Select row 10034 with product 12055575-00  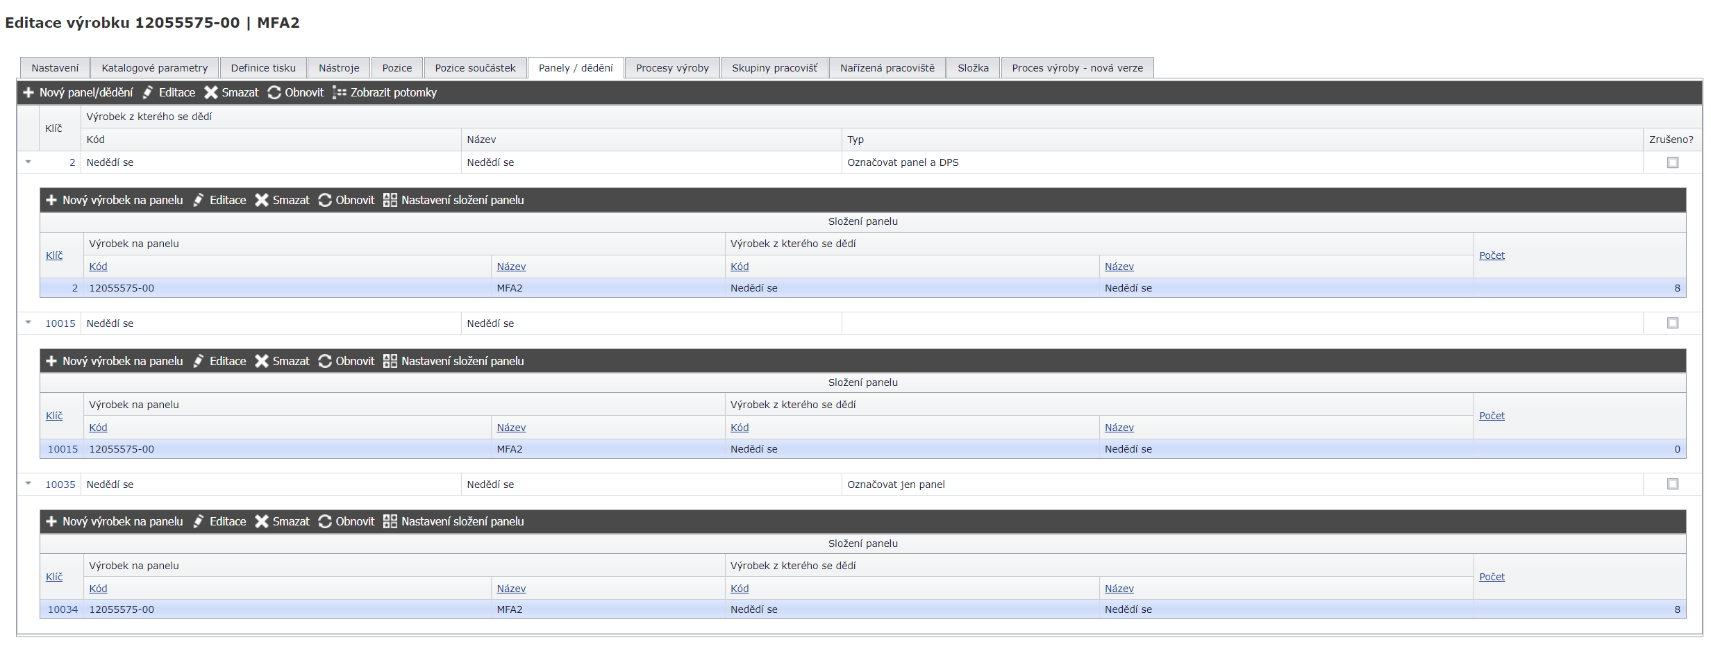(x=122, y=609)
